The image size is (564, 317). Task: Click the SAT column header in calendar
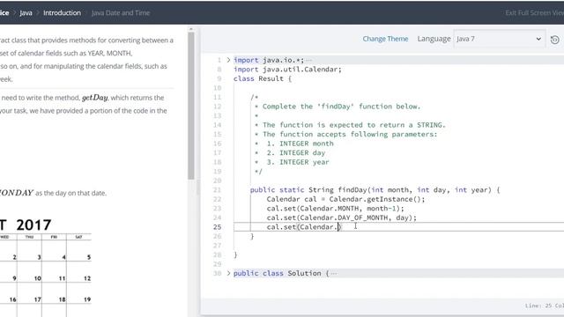[78, 237]
